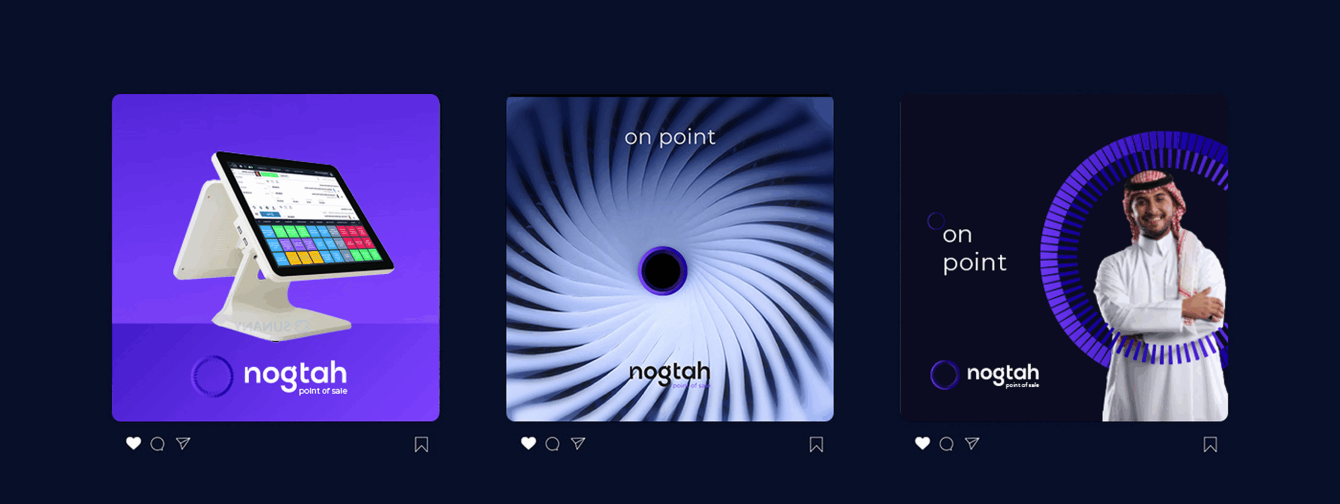Open the comment bubble under the man post
This screenshot has width=1340, height=504.
(946, 444)
